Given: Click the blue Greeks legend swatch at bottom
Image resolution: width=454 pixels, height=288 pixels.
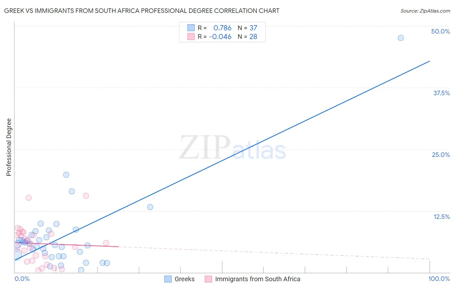Looking at the screenshot, I should [x=168, y=279].
